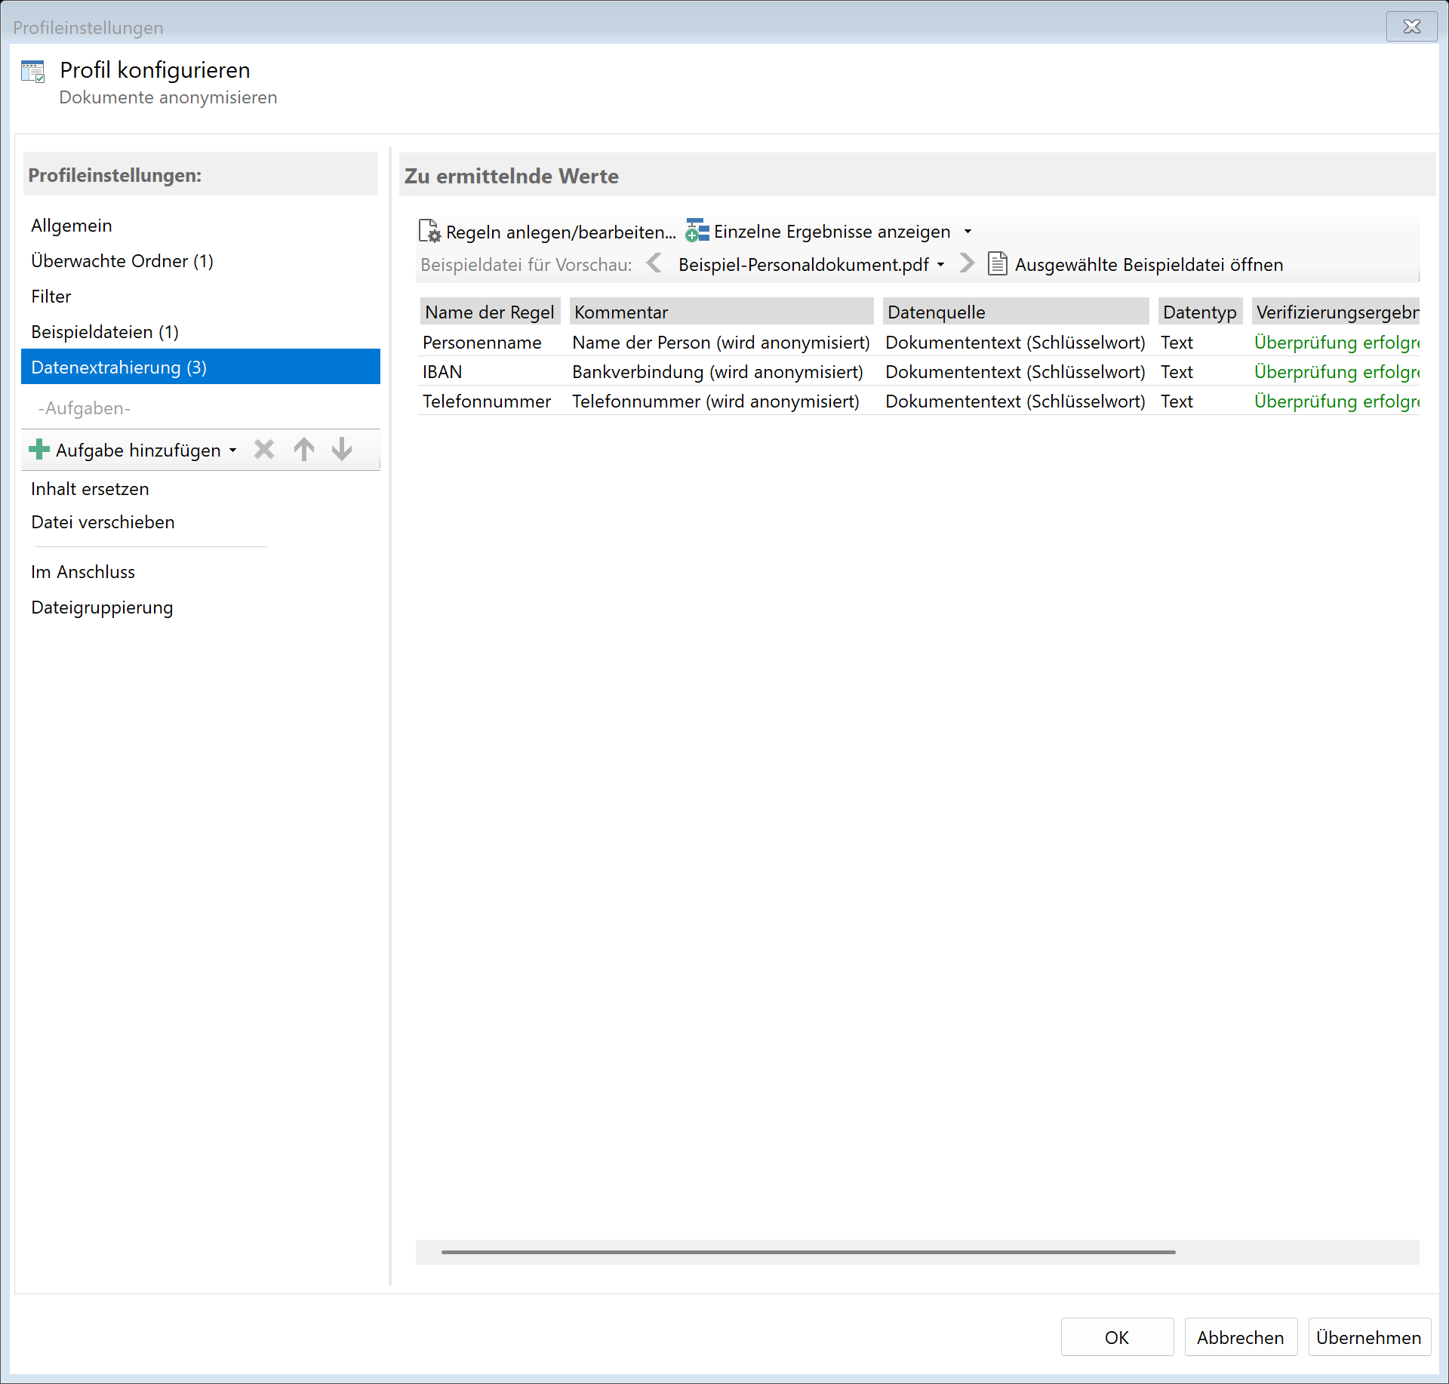Select Allgemein in profile settings

point(72,226)
